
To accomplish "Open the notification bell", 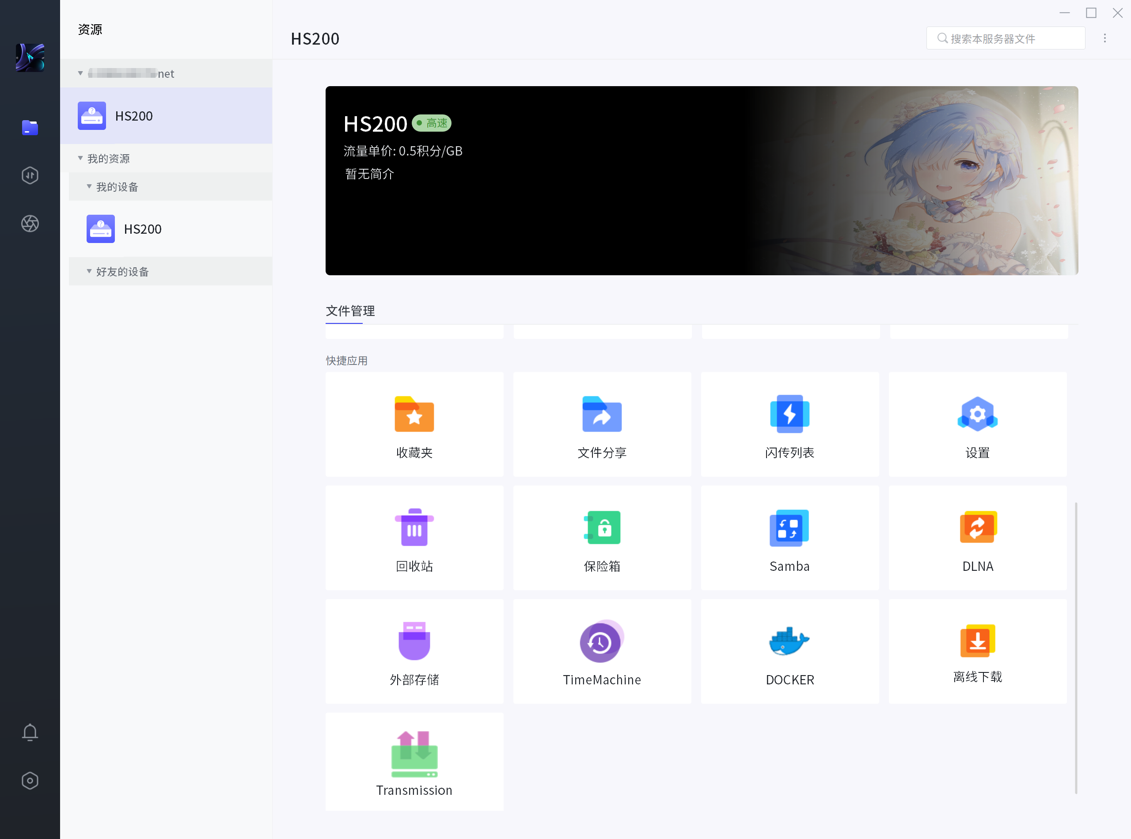I will (x=30, y=733).
